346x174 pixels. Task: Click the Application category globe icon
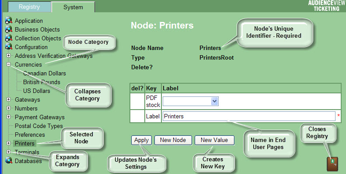(x=9, y=20)
